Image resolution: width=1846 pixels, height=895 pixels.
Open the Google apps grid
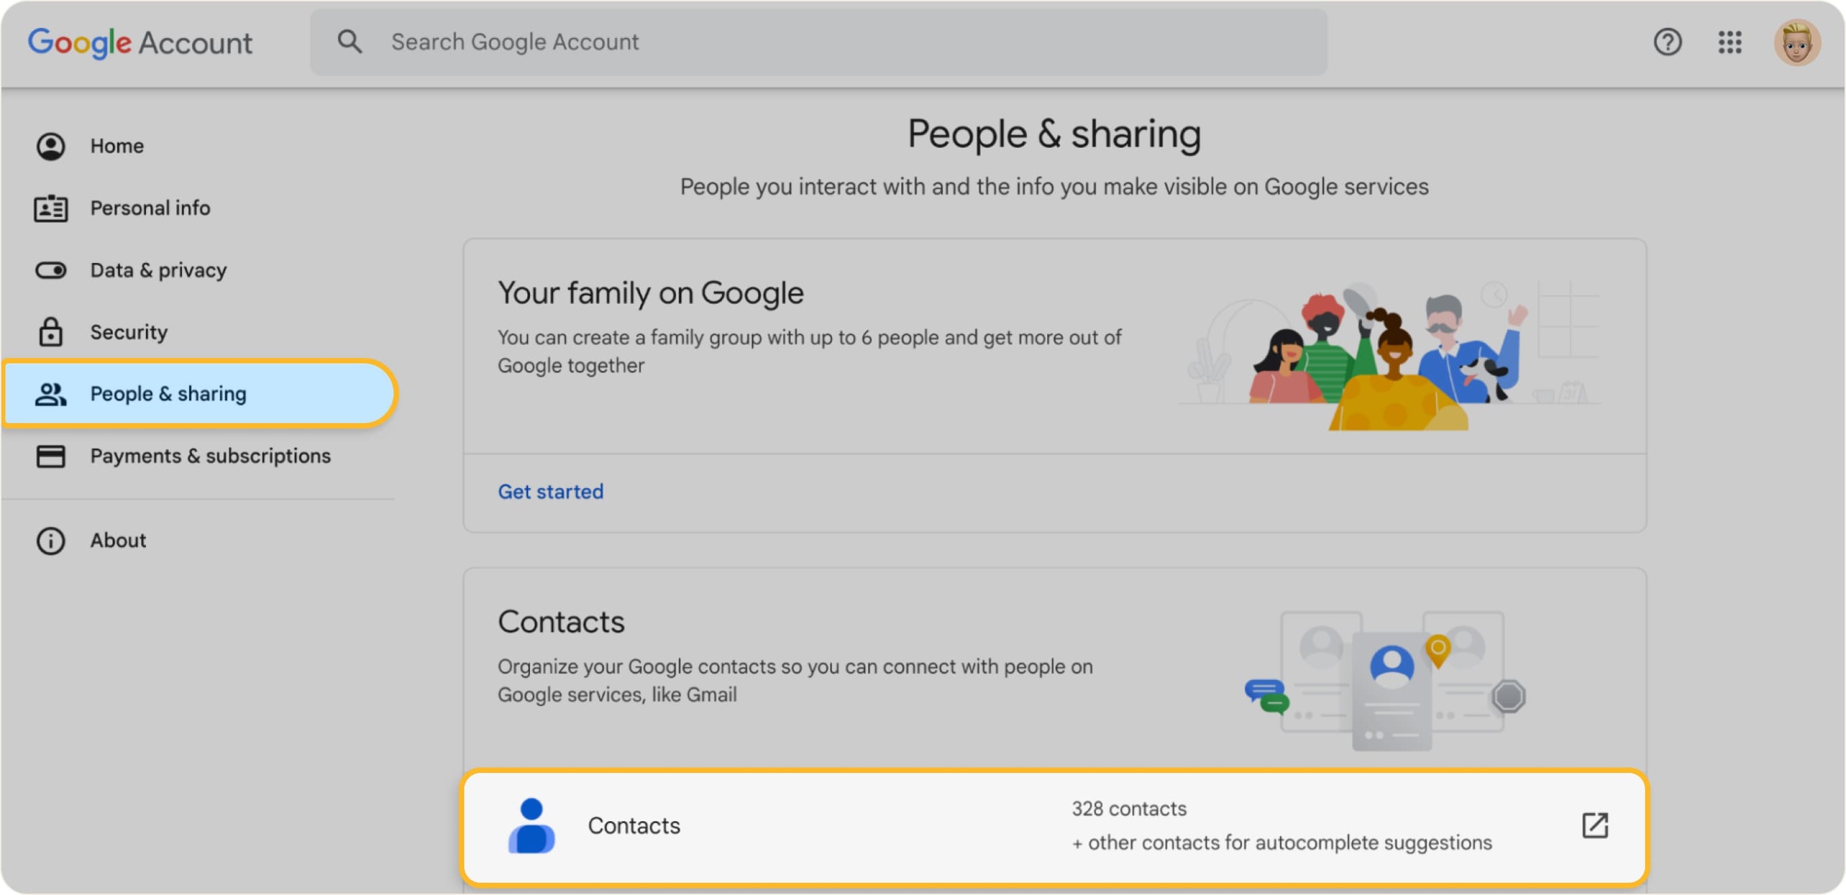click(x=1731, y=42)
